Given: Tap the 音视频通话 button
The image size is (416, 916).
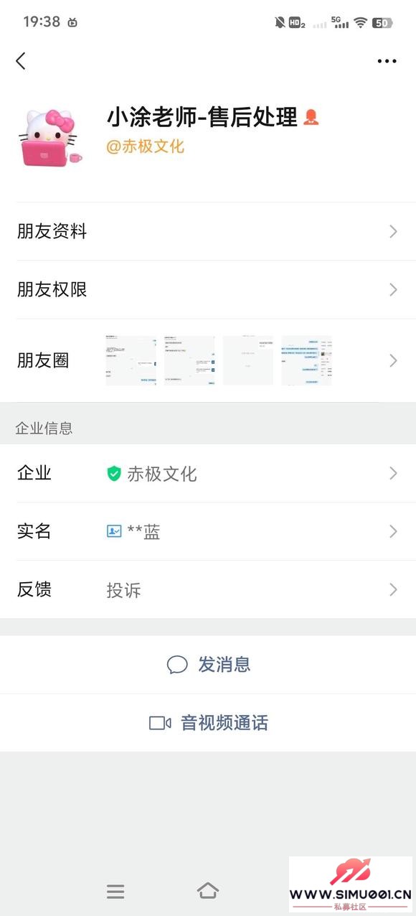Looking at the screenshot, I should click(x=208, y=723).
